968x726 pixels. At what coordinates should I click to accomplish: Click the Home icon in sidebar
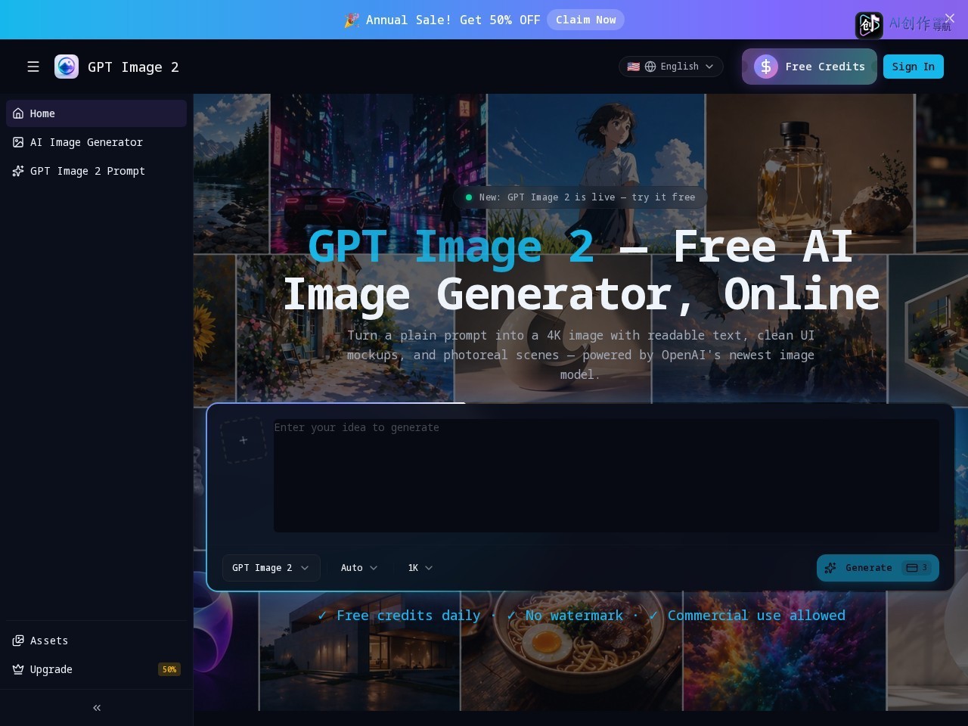[x=18, y=113]
